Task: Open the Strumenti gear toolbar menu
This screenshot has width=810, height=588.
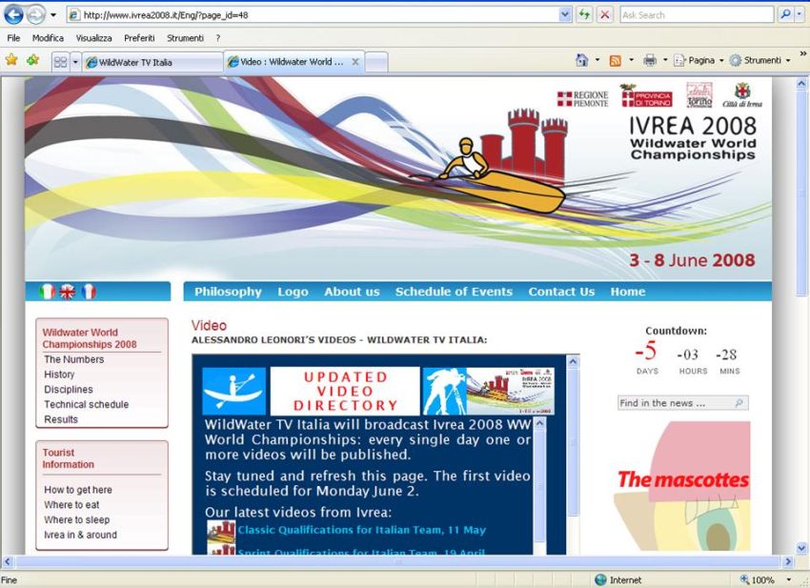Action: pos(759,60)
